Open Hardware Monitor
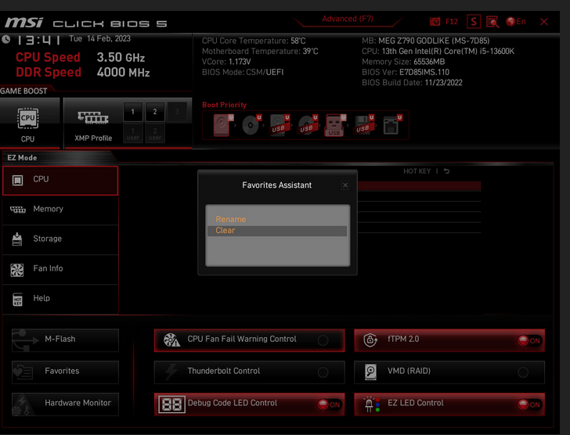Image resolution: width=570 pixels, height=435 pixels. (65, 404)
